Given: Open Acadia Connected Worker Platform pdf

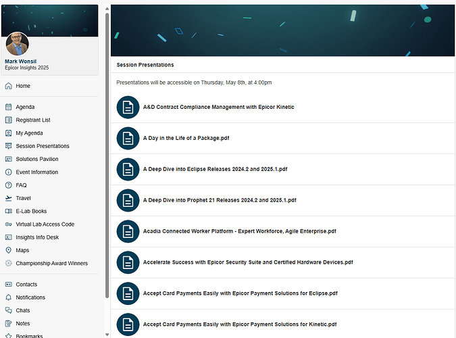Looking at the screenshot, I should (240, 231).
